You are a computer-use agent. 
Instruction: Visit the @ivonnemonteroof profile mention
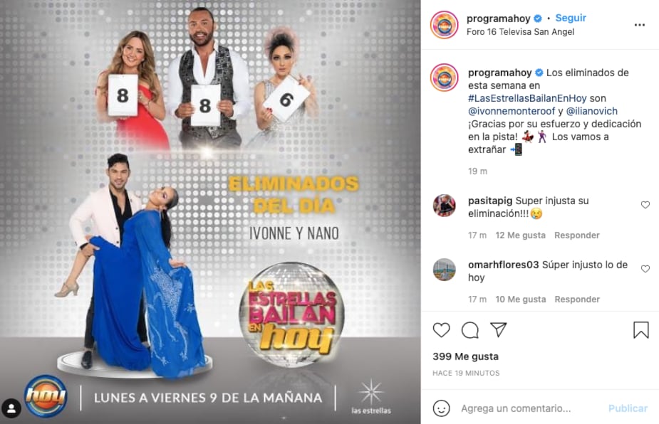click(512, 111)
